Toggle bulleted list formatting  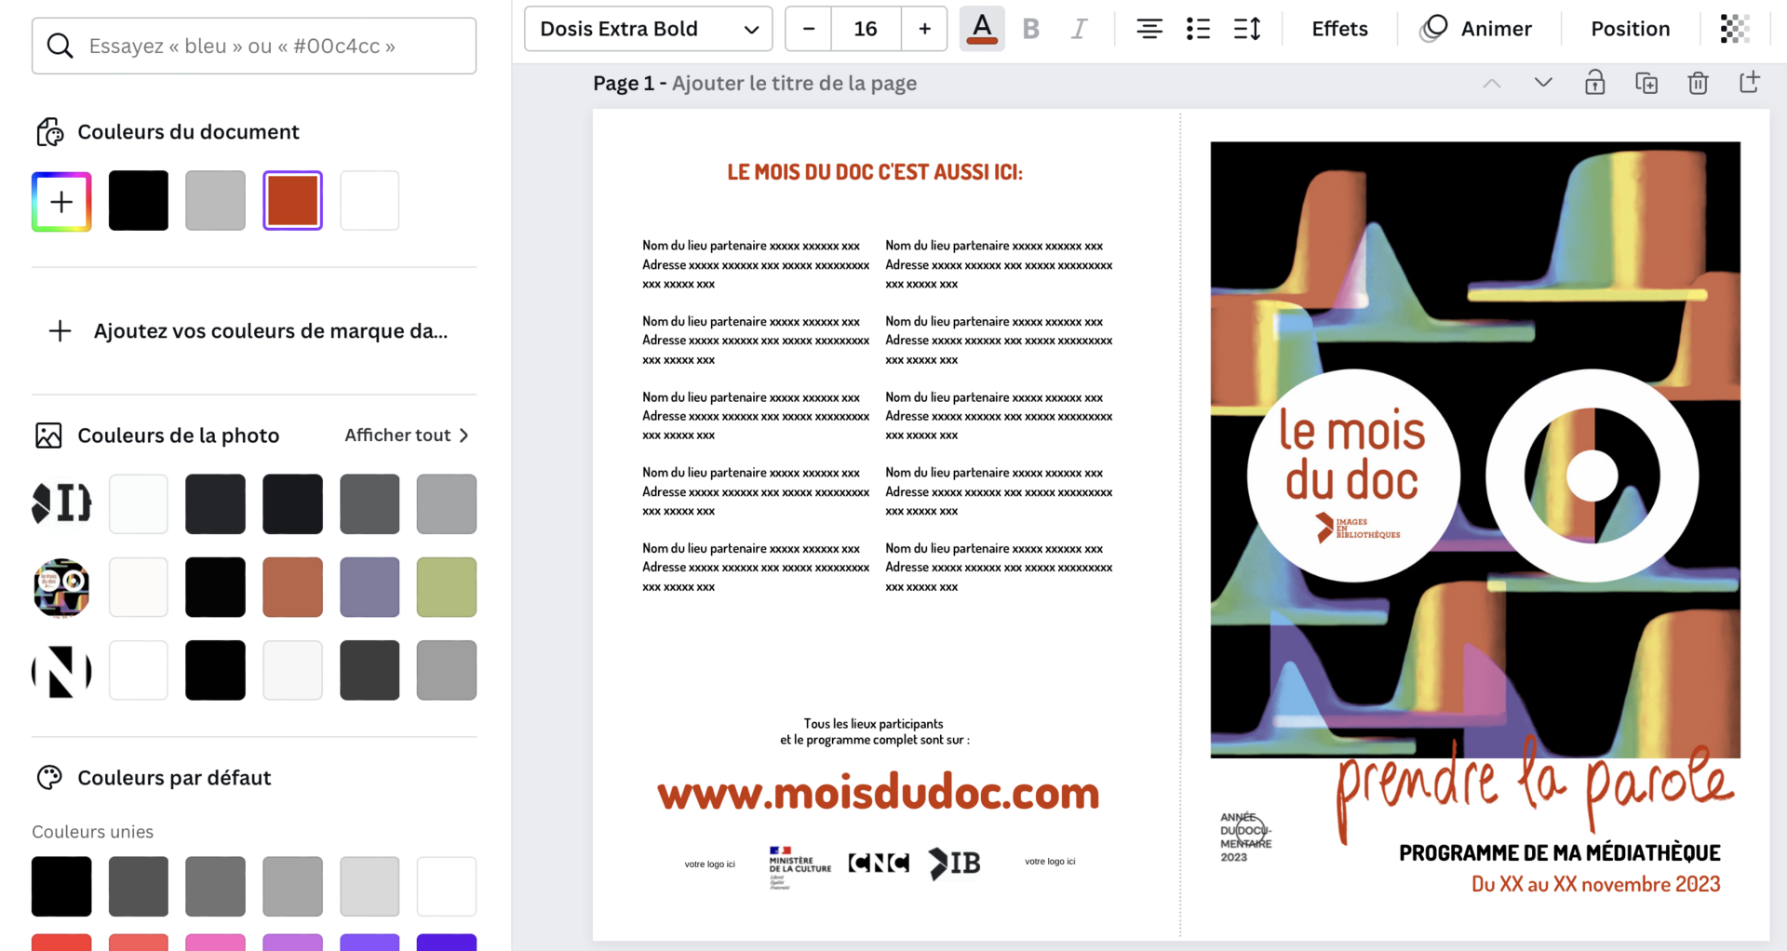1198,29
